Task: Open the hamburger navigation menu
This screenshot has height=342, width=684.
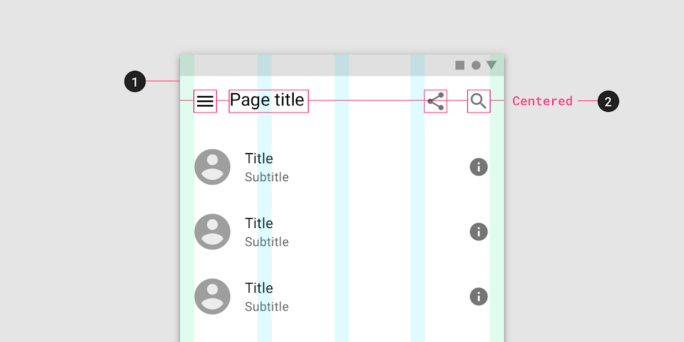Action: [x=205, y=101]
